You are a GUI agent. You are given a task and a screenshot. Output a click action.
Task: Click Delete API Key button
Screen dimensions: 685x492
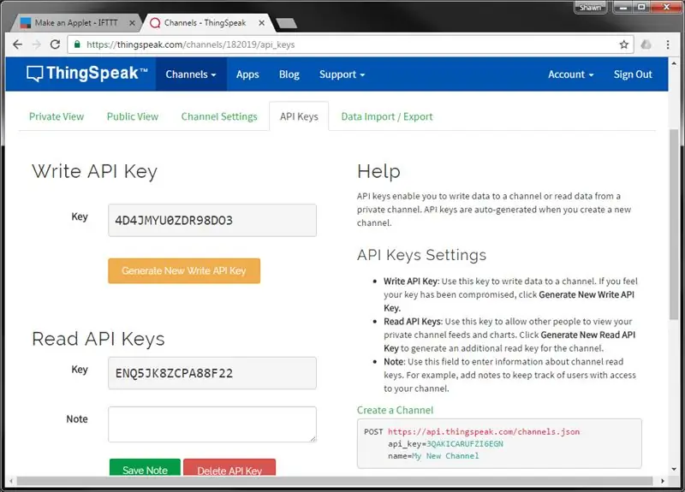[229, 468]
